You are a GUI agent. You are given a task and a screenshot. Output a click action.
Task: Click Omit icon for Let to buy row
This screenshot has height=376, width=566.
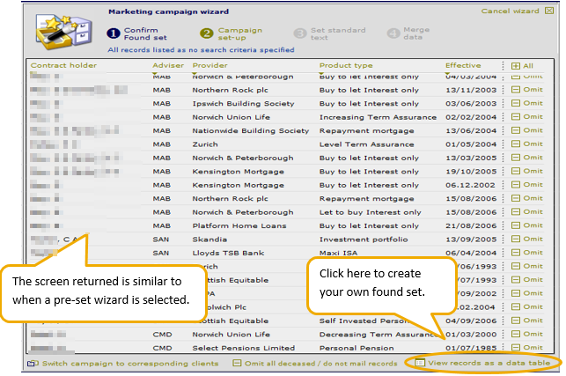pos(516,211)
